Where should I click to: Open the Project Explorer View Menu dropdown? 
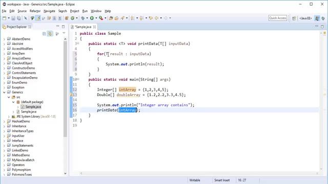[64, 33]
